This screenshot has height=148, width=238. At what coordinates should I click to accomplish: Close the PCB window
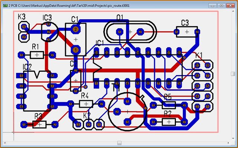[x=230, y=6]
